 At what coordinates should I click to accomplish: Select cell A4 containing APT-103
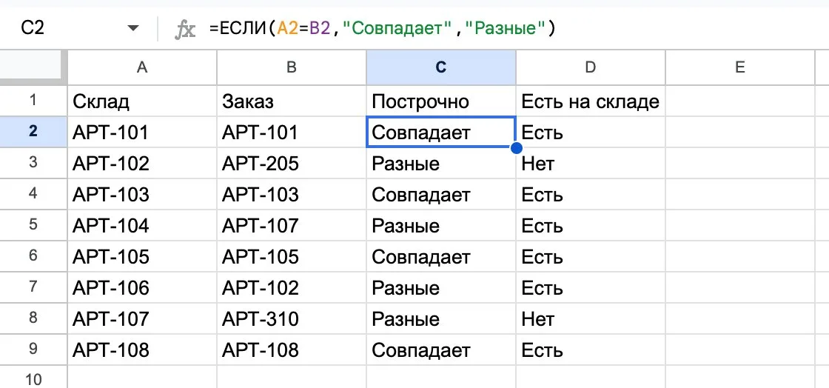point(142,194)
